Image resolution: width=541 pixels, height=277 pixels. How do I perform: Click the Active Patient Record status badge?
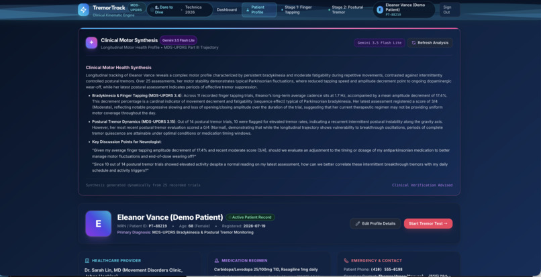point(250,217)
